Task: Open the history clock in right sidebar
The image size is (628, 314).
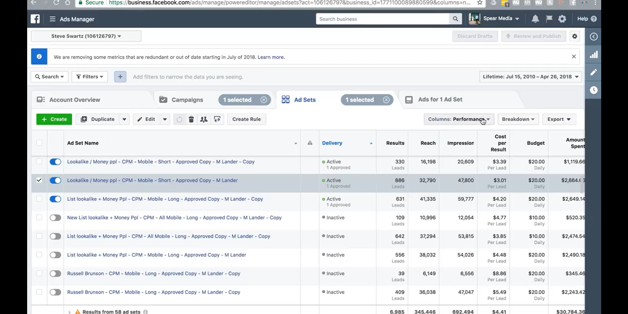Action: 594,90
